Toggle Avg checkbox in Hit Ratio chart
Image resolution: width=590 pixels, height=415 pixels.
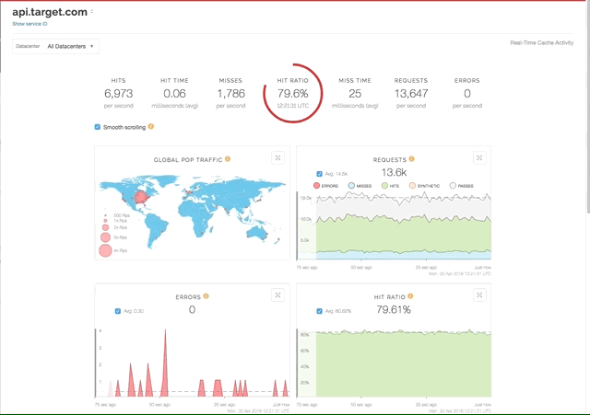(x=319, y=311)
